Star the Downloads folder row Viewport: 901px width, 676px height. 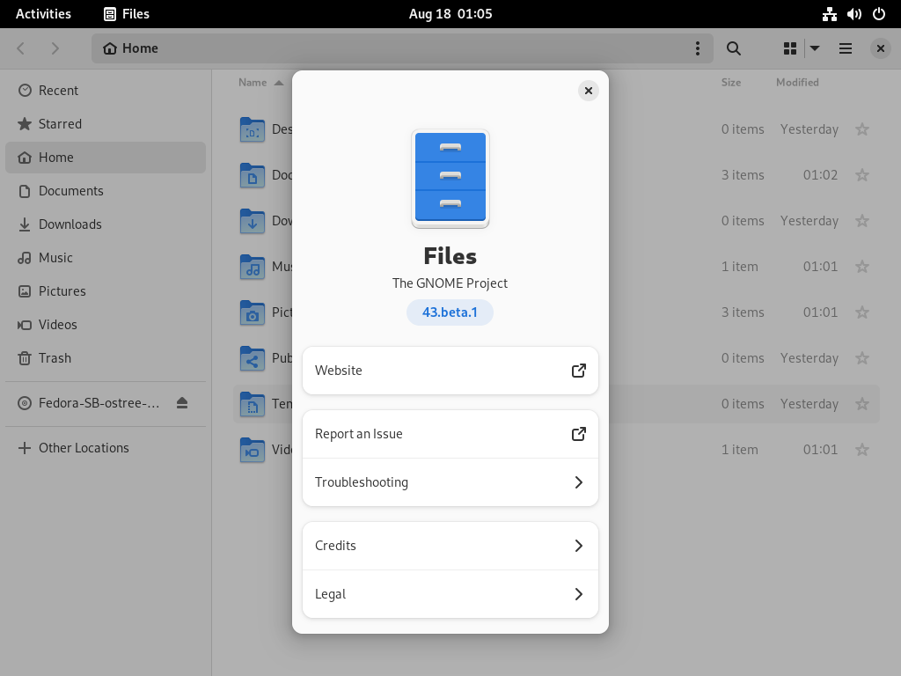(862, 221)
